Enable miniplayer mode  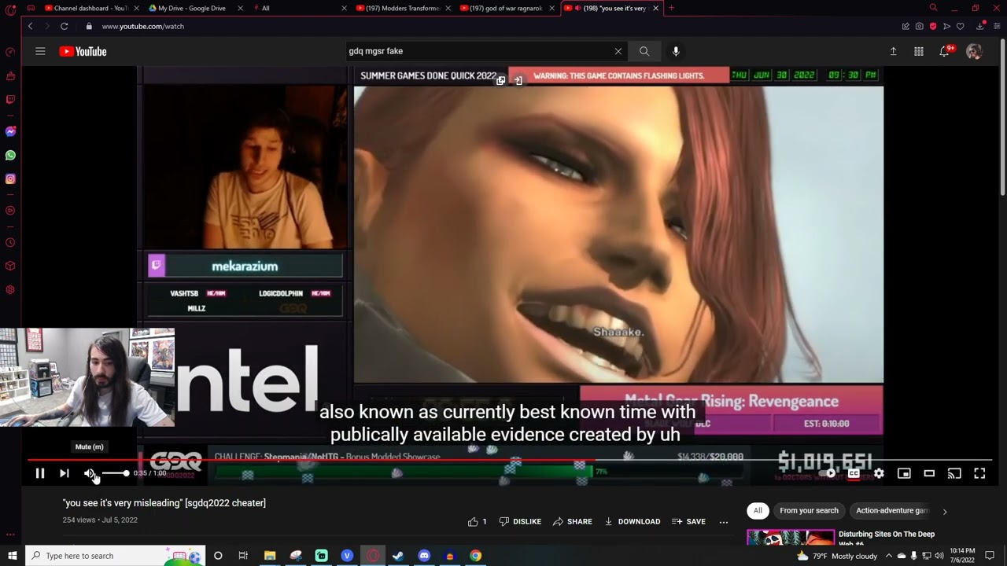pyautogui.click(x=904, y=473)
